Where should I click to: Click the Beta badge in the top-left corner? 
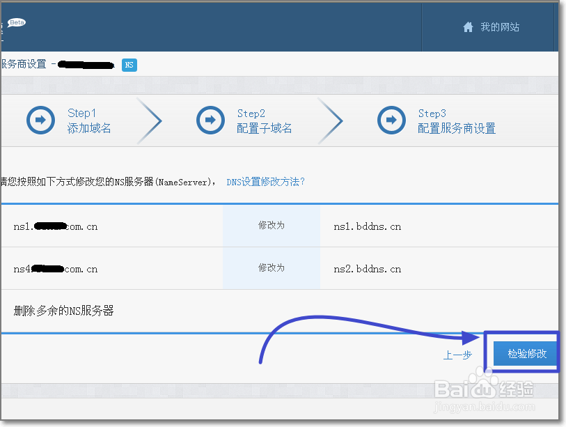tap(15, 22)
